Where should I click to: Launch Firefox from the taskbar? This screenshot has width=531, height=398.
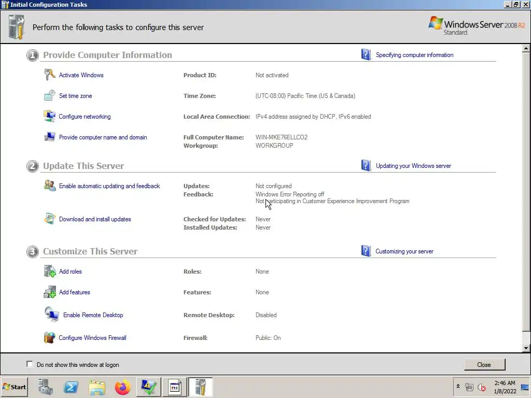(122, 387)
